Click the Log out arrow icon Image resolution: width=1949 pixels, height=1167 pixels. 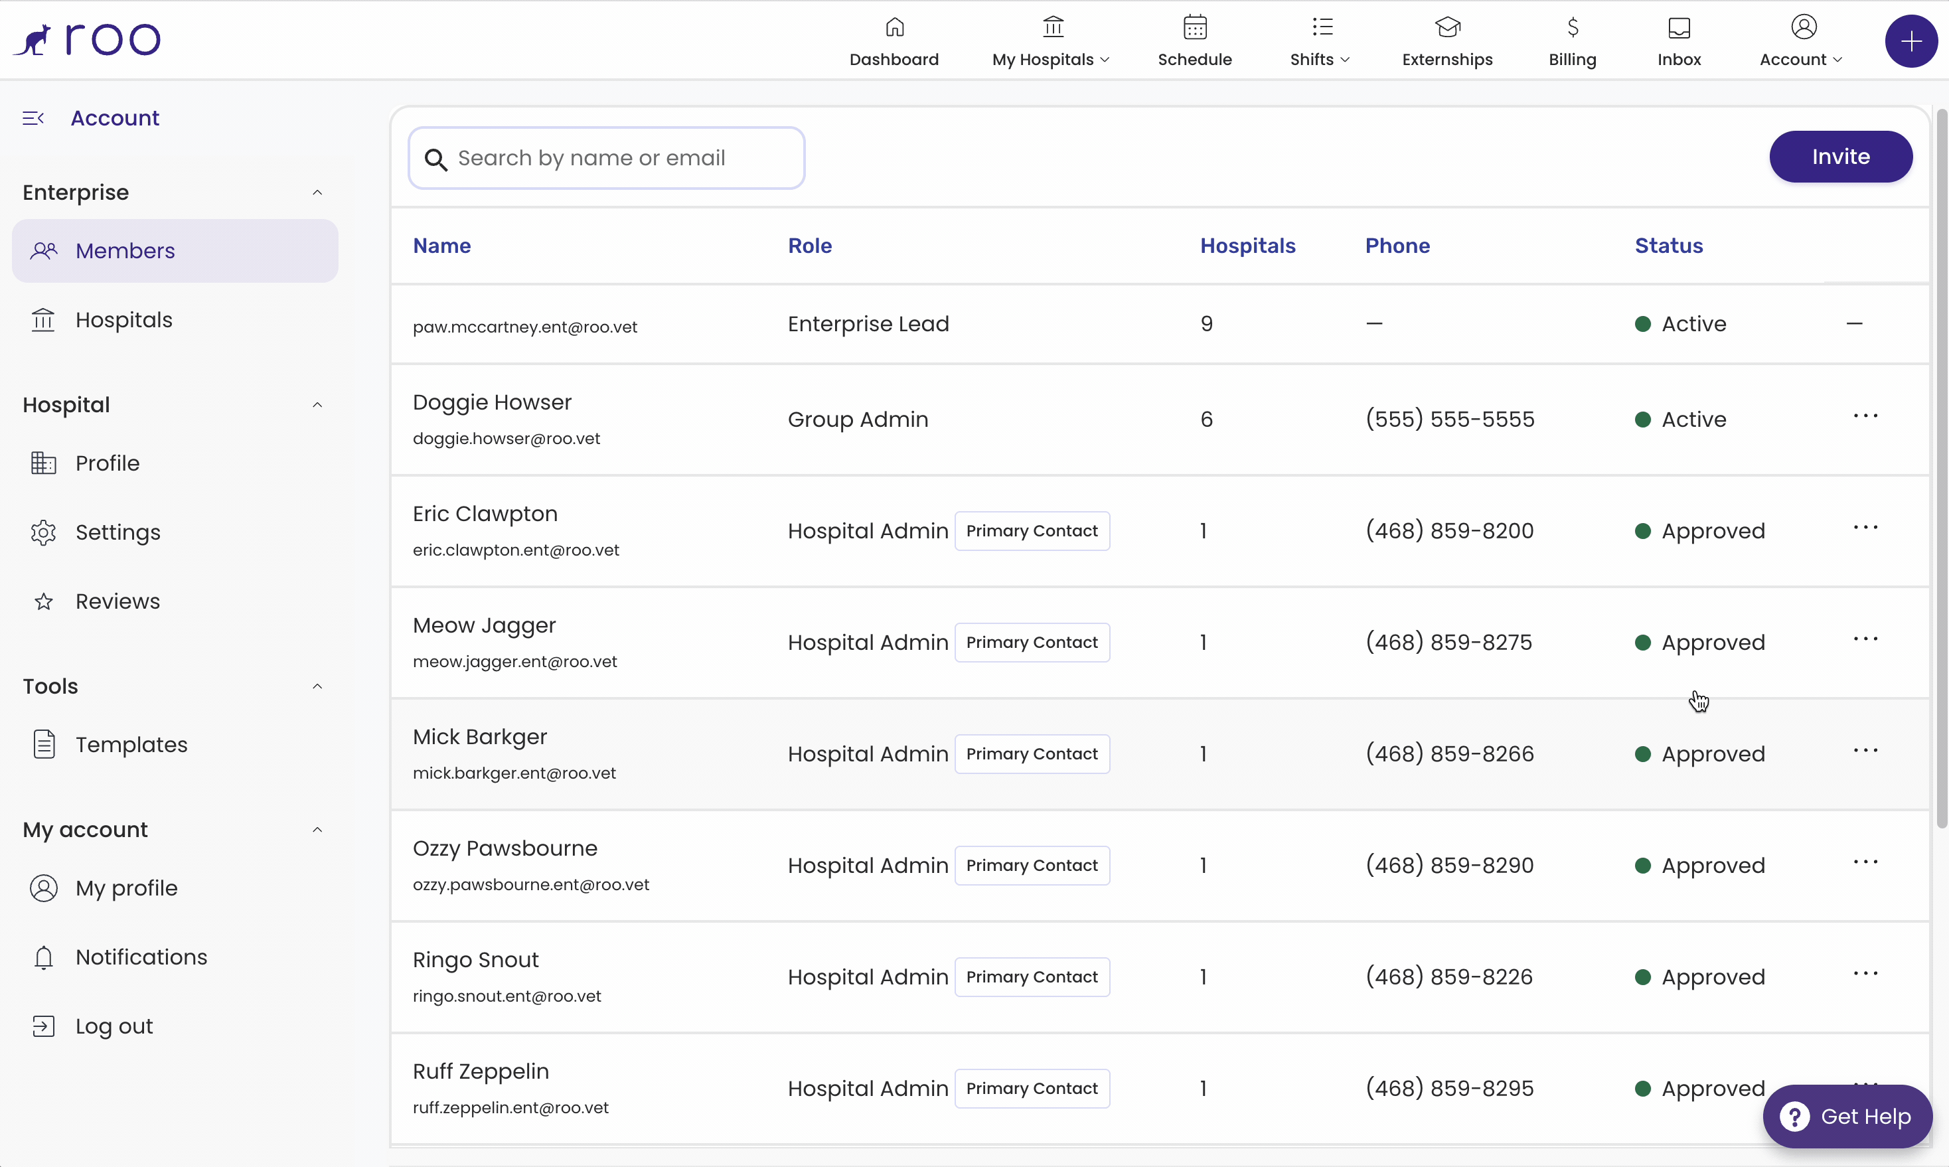tap(43, 1026)
